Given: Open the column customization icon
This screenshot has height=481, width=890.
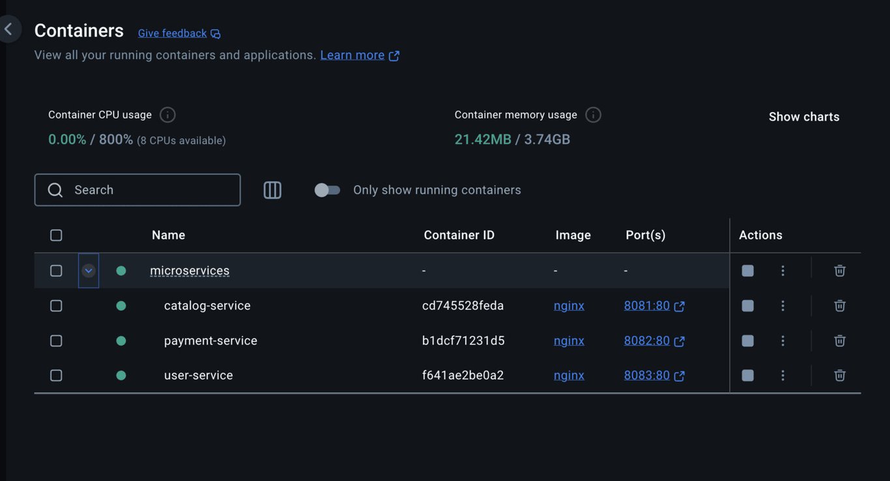Looking at the screenshot, I should pyautogui.click(x=272, y=189).
